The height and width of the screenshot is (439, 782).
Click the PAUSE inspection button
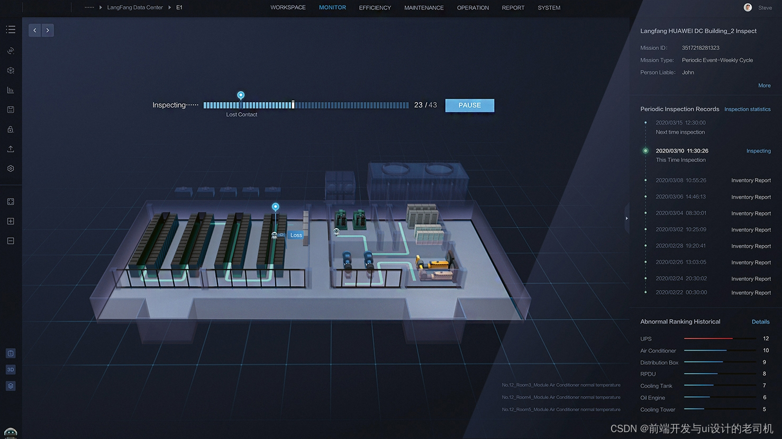pyautogui.click(x=469, y=105)
